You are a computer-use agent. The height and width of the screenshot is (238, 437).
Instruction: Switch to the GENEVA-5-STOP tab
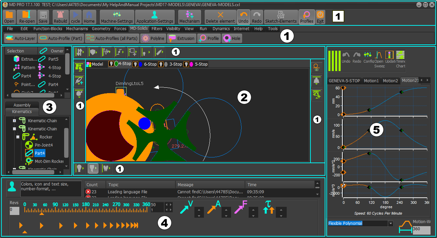pos(344,81)
